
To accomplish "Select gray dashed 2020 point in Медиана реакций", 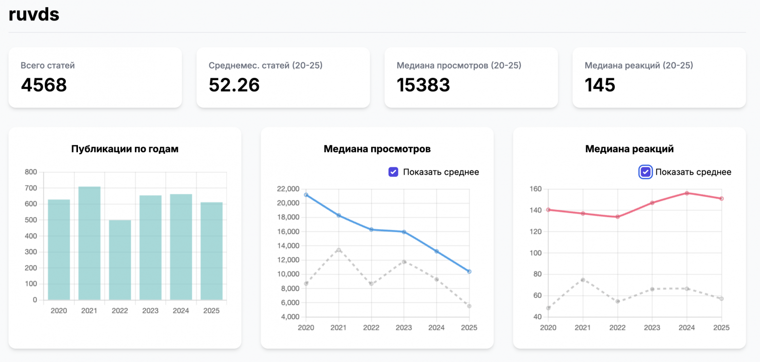I will tap(548, 308).
